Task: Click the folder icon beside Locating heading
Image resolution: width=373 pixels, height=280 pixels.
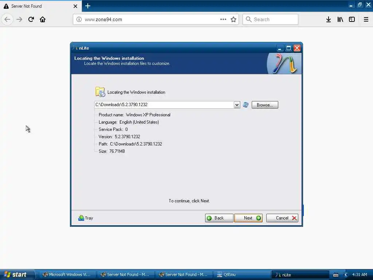Action: coord(100,92)
